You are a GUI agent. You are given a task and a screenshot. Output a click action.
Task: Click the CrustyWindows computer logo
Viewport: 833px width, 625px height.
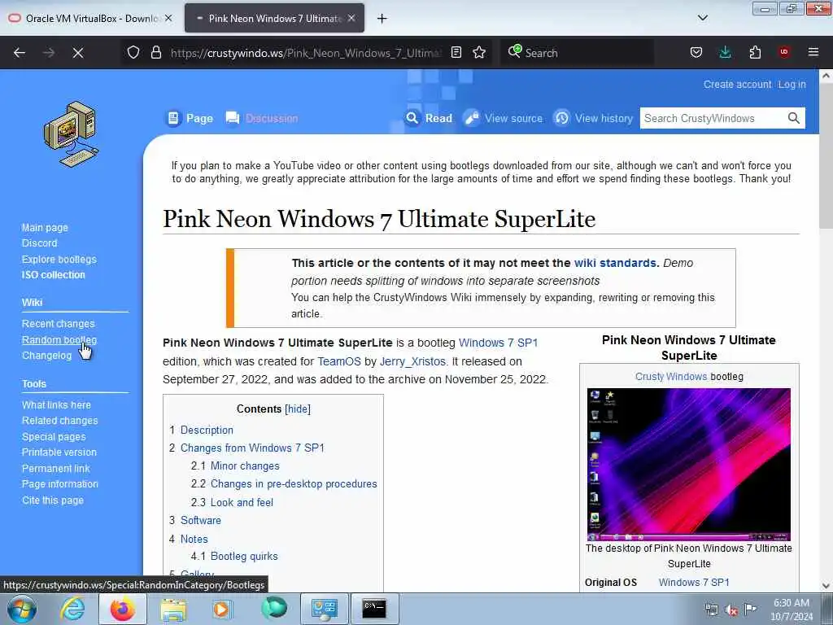pos(72,133)
